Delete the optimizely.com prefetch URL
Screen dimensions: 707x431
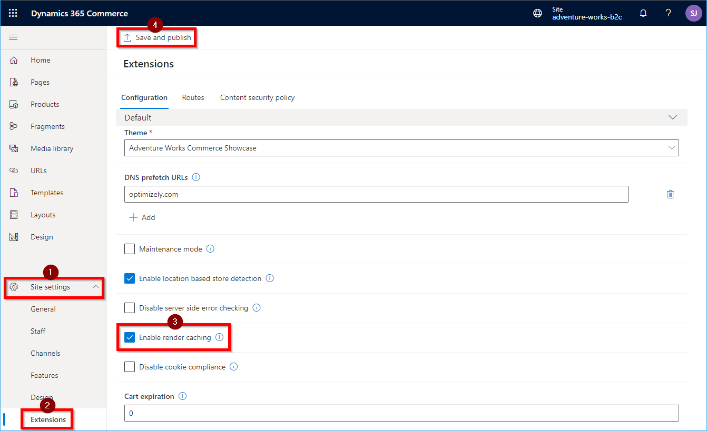click(670, 194)
